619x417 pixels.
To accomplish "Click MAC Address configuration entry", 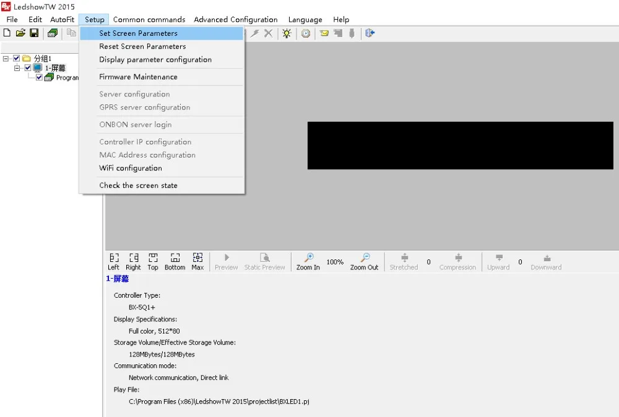I will tap(162, 155).
